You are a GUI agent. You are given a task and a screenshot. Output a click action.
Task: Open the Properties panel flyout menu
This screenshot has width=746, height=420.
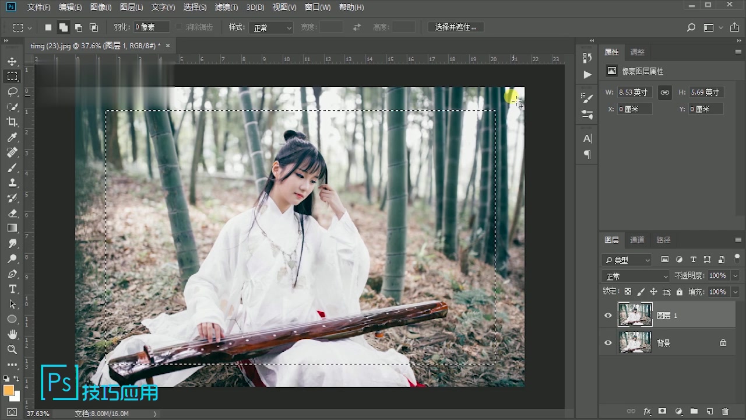(x=738, y=52)
